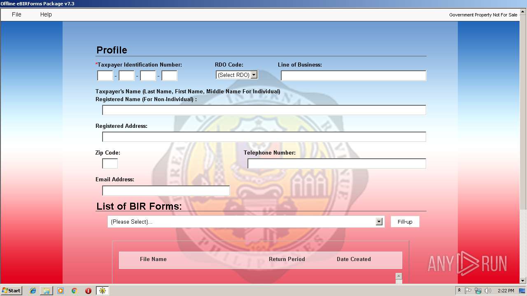Click the File Name column header

(153, 259)
